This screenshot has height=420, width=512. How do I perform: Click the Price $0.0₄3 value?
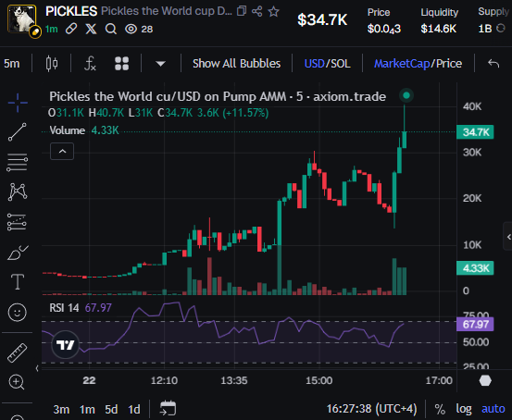[384, 29]
